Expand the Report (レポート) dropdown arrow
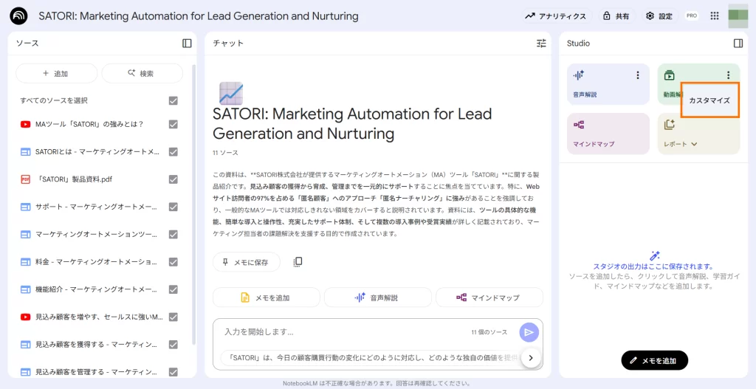756x389 pixels. [694, 144]
